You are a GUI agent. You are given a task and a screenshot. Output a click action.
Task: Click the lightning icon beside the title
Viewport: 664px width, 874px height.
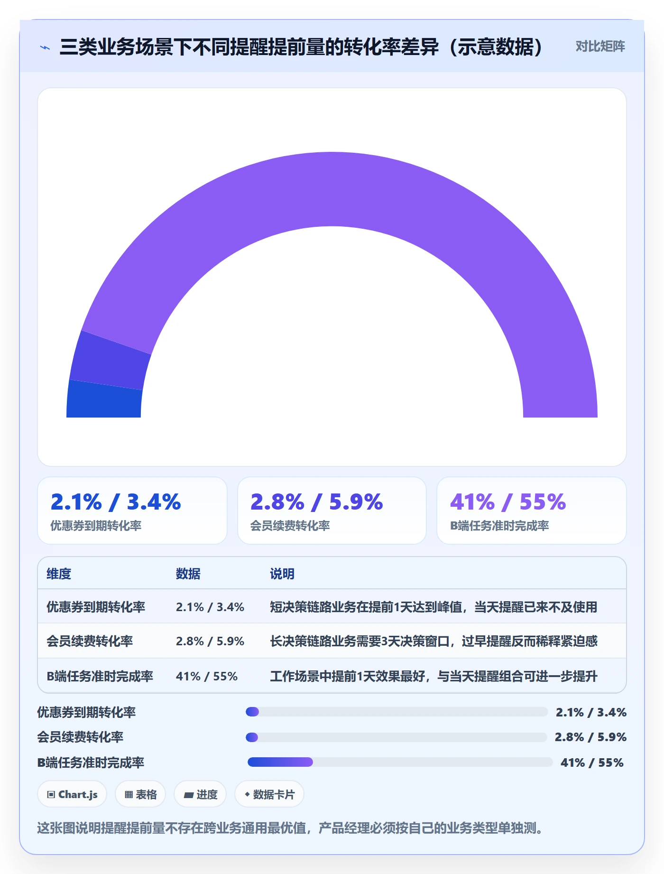(45, 47)
